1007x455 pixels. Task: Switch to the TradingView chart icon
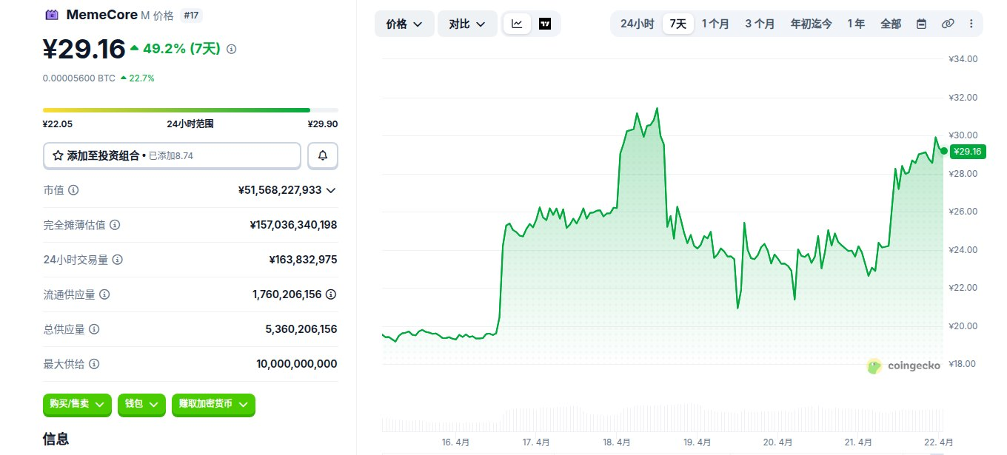(545, 24)
